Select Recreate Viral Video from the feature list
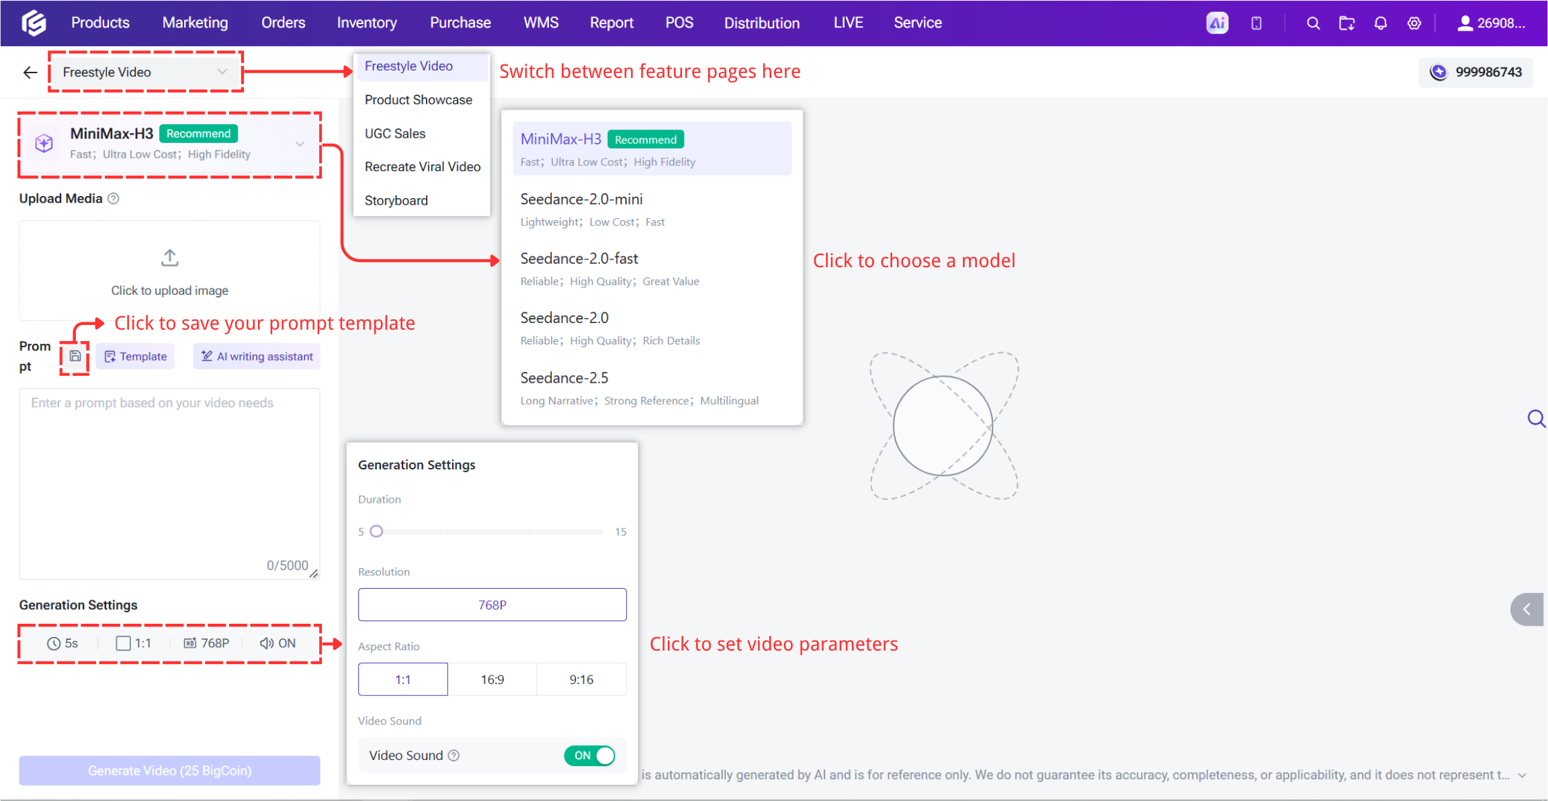This screenshot has height=801, width=1548. coord(422,167)
